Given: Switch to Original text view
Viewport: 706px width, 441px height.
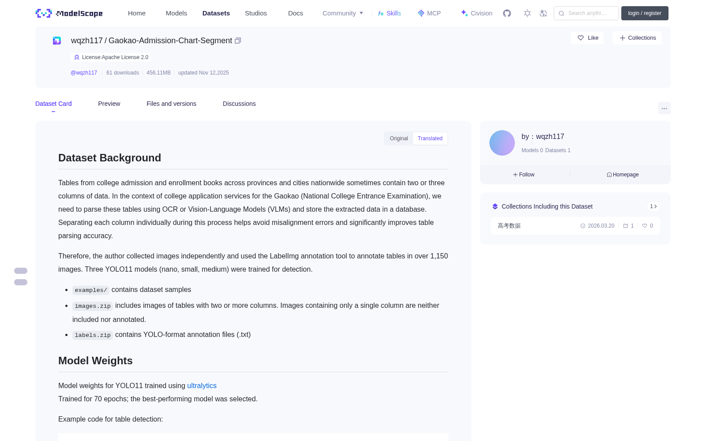Looking at the screenshot, I should pyautogui.click(x=399, y=138).
